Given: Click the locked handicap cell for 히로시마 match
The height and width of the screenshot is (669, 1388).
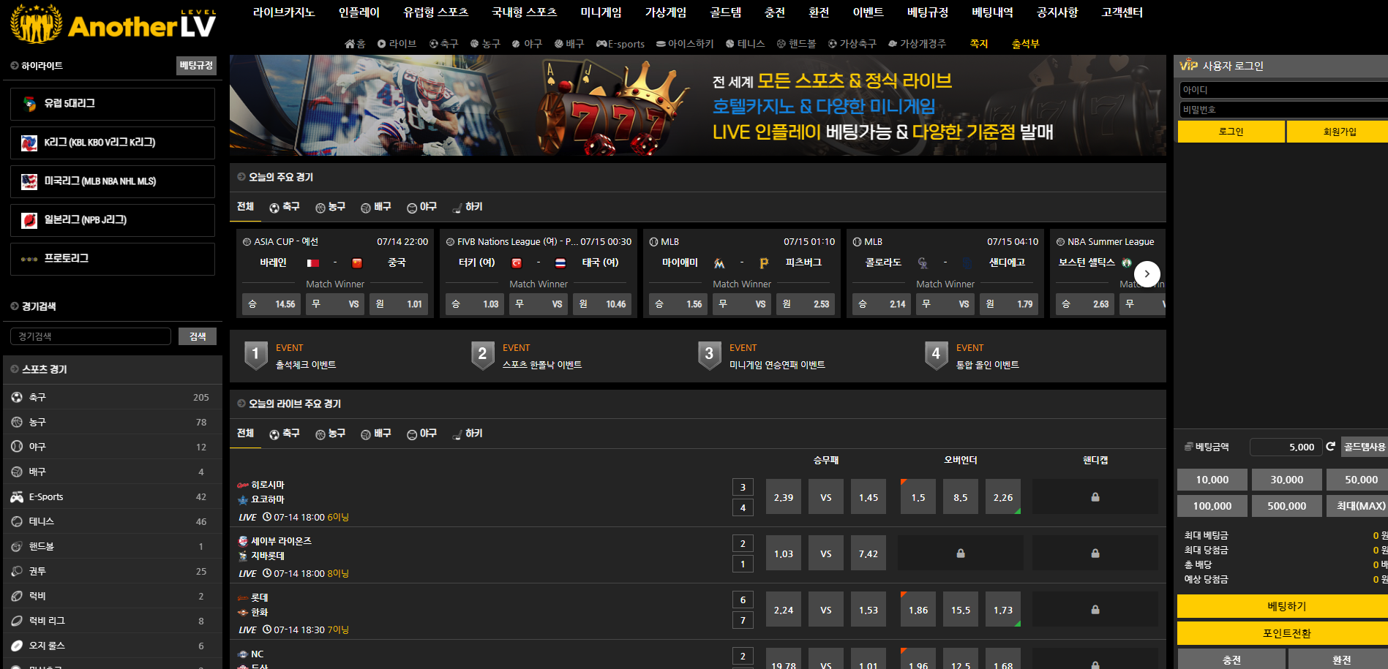Looking at the screenshot, I should (x=1095, y=497).
